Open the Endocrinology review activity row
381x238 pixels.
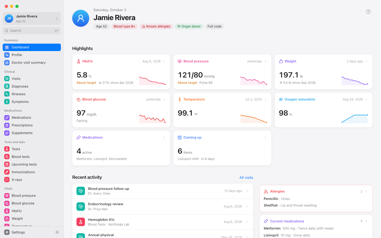pyautogui.click(x=163, y=207)
